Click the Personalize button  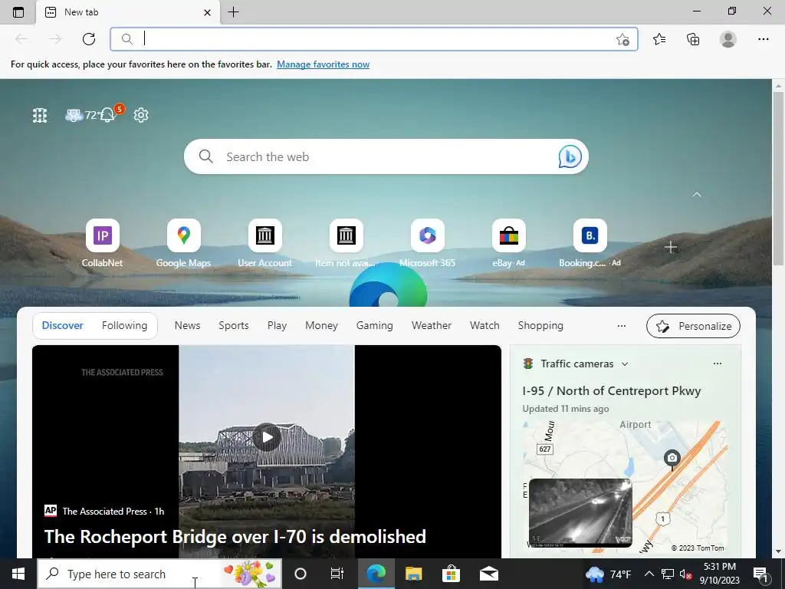pos(693,326)
